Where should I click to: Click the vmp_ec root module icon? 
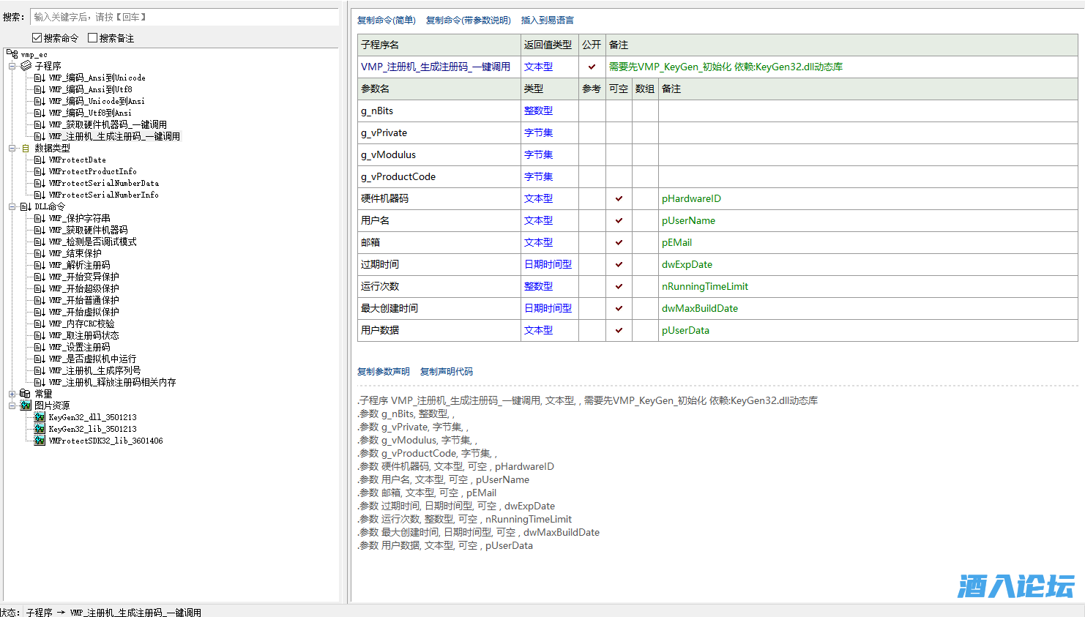tap(12, 54)
